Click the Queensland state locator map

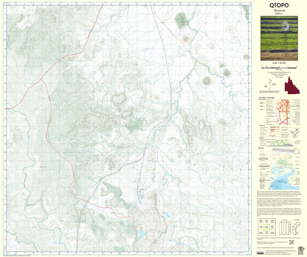pos(292,85)
